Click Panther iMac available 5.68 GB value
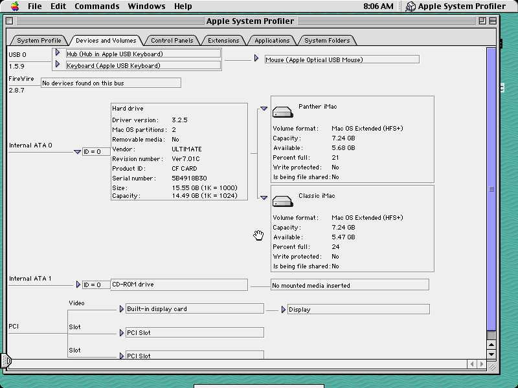This screenshot has height=388, width=518. [343, 148]
